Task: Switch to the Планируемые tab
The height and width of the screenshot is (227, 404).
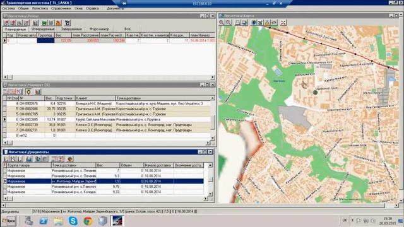Action: pos(15,30)
